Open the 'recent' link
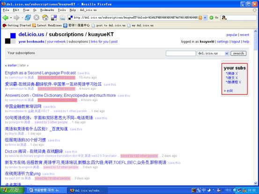 (244, 35)
